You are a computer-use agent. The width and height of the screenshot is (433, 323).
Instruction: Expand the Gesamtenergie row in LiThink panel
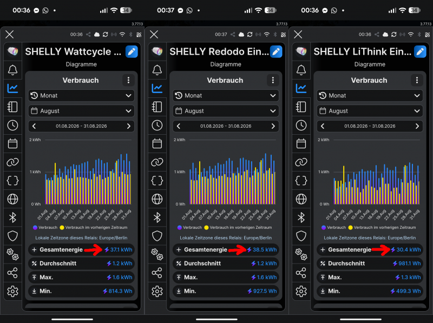(370, 249)
